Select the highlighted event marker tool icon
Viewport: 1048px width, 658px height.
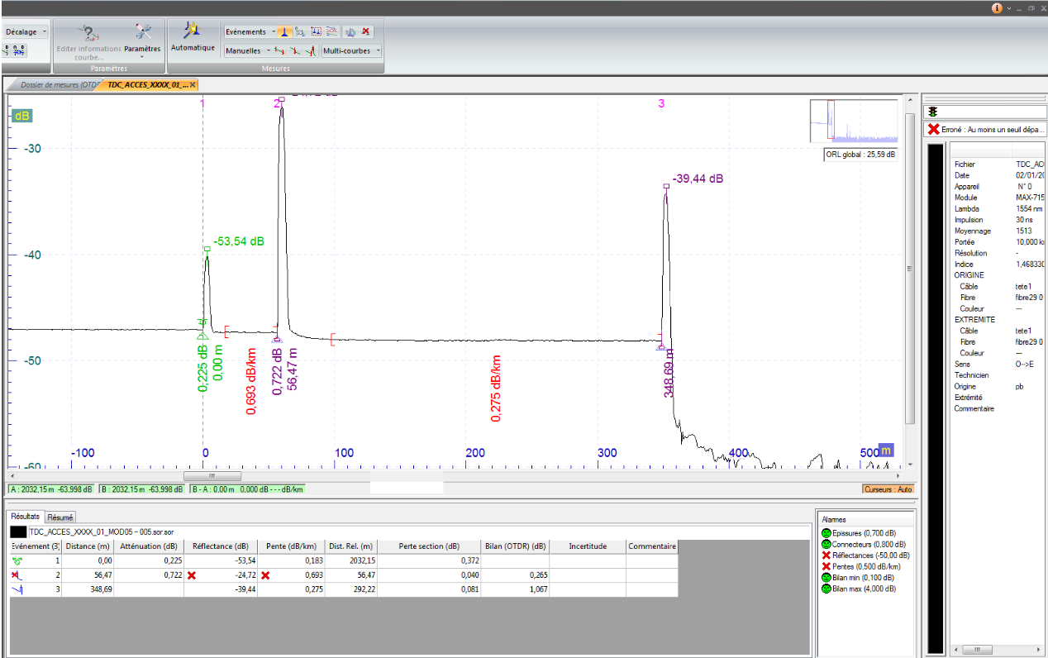click(x=283, y=31)
